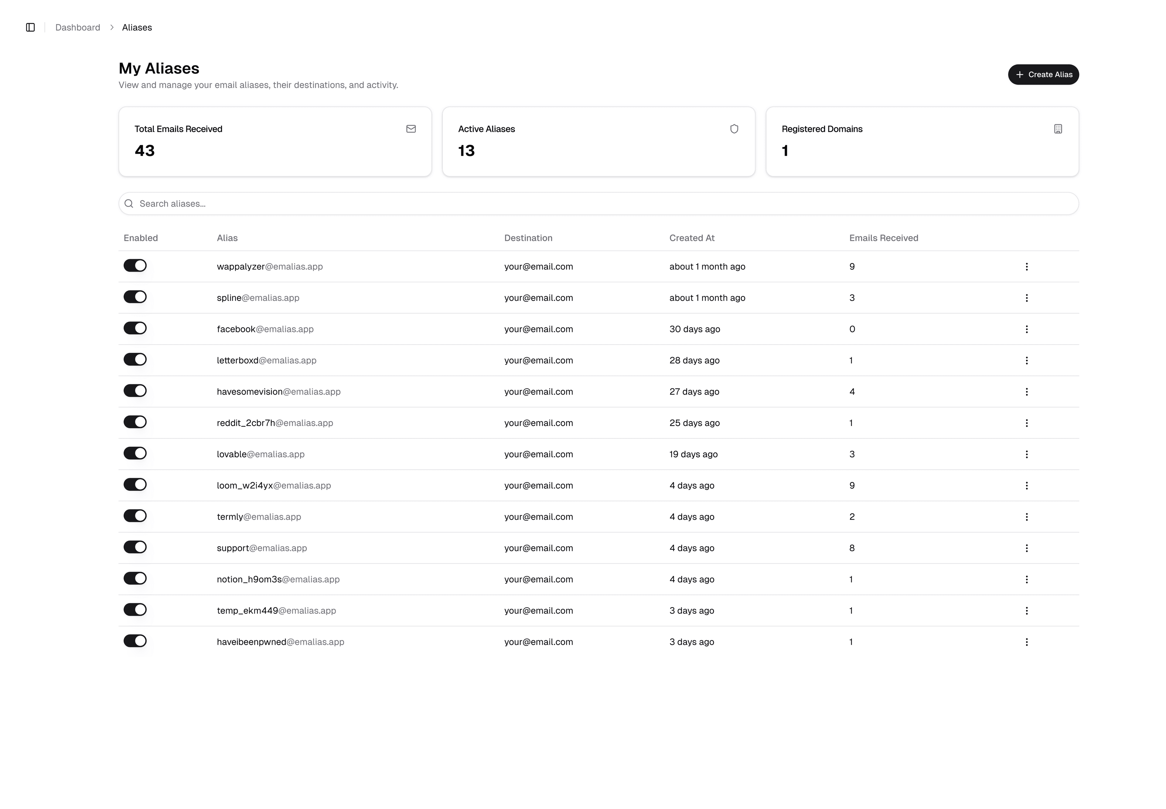Click the building icon in Registered Domains card
This screenshot has width=1166, height=809.
[x=1058, y=129]
